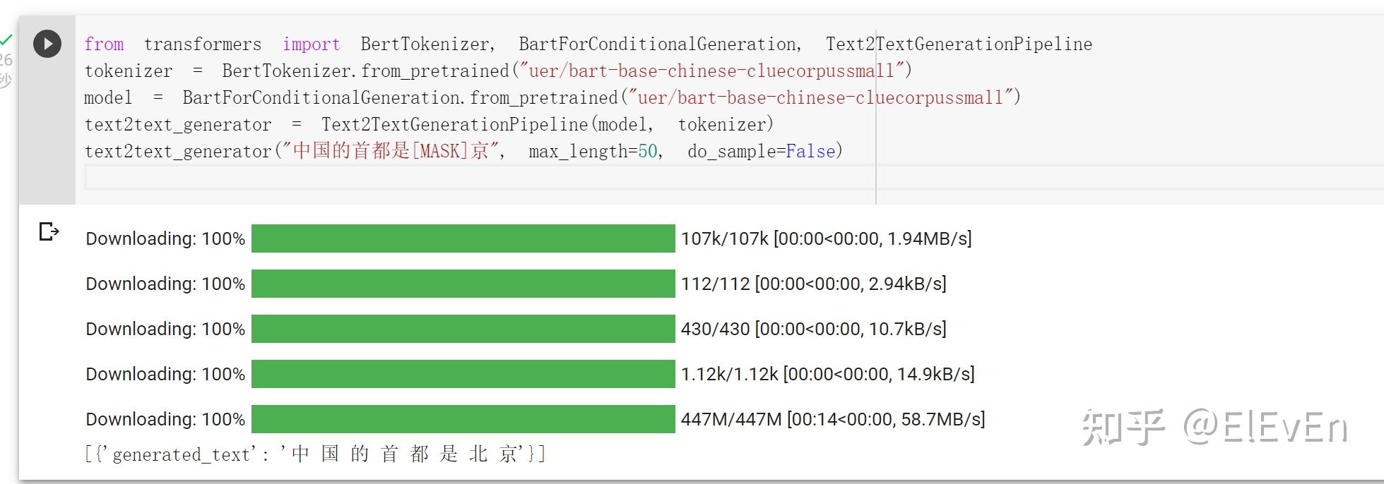Click the 112/112 download progress bar

click(x=463, y=284)
